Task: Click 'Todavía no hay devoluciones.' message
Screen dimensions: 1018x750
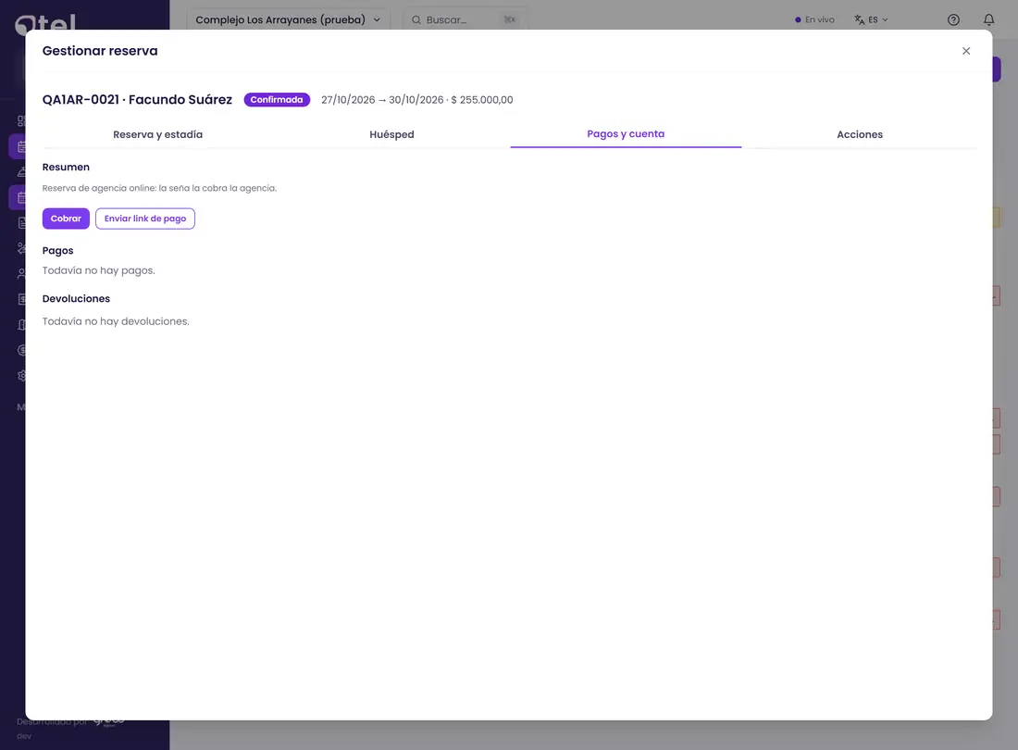Action: [x=116, y=321]
